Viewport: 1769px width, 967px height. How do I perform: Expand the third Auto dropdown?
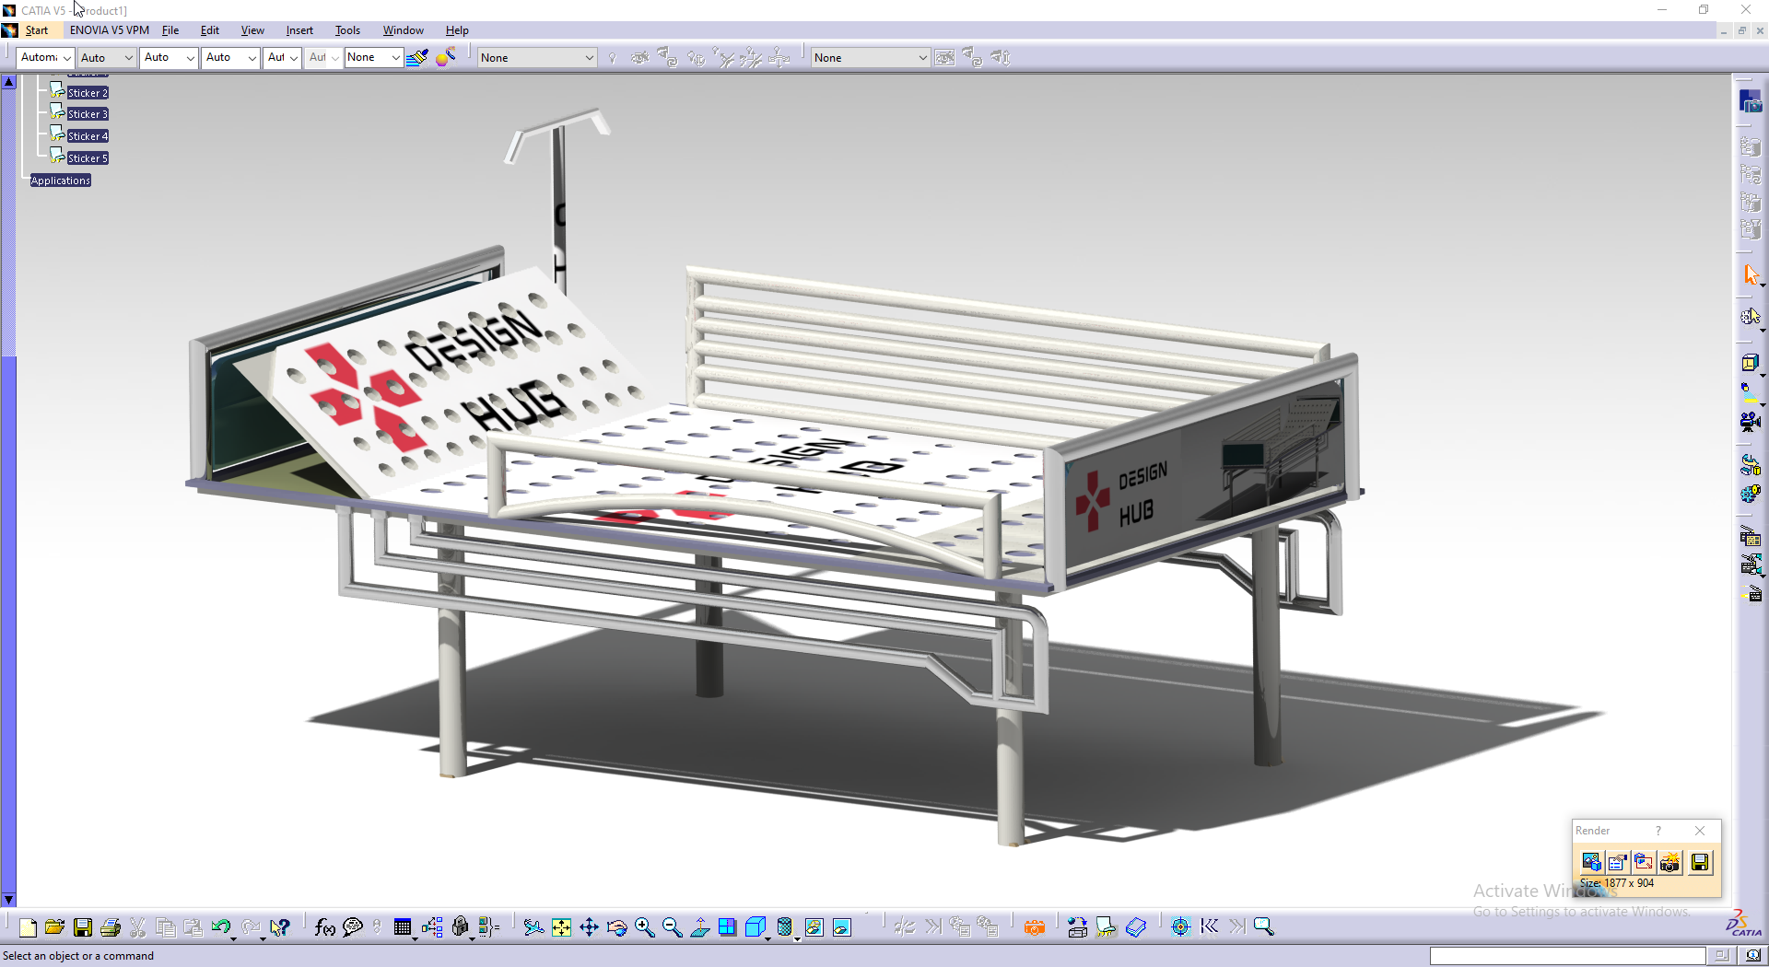[169, 57]
